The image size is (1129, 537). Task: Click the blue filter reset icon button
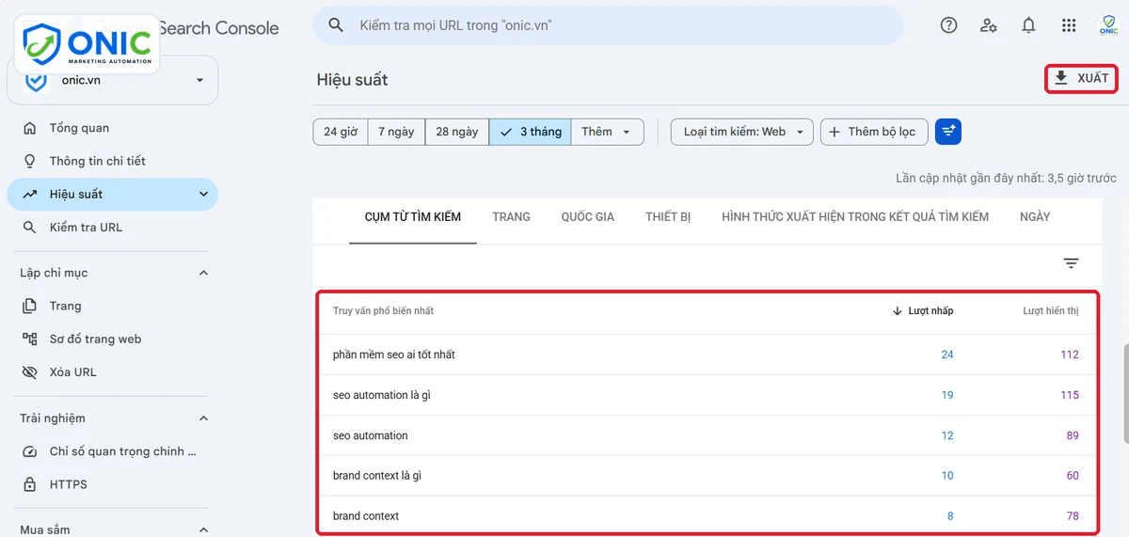coord(948,132)
